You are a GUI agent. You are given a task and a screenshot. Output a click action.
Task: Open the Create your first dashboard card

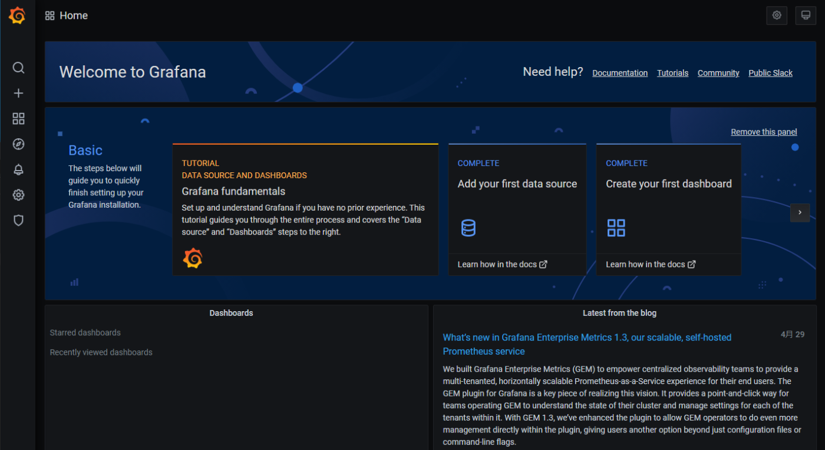[x=669, y=209]
